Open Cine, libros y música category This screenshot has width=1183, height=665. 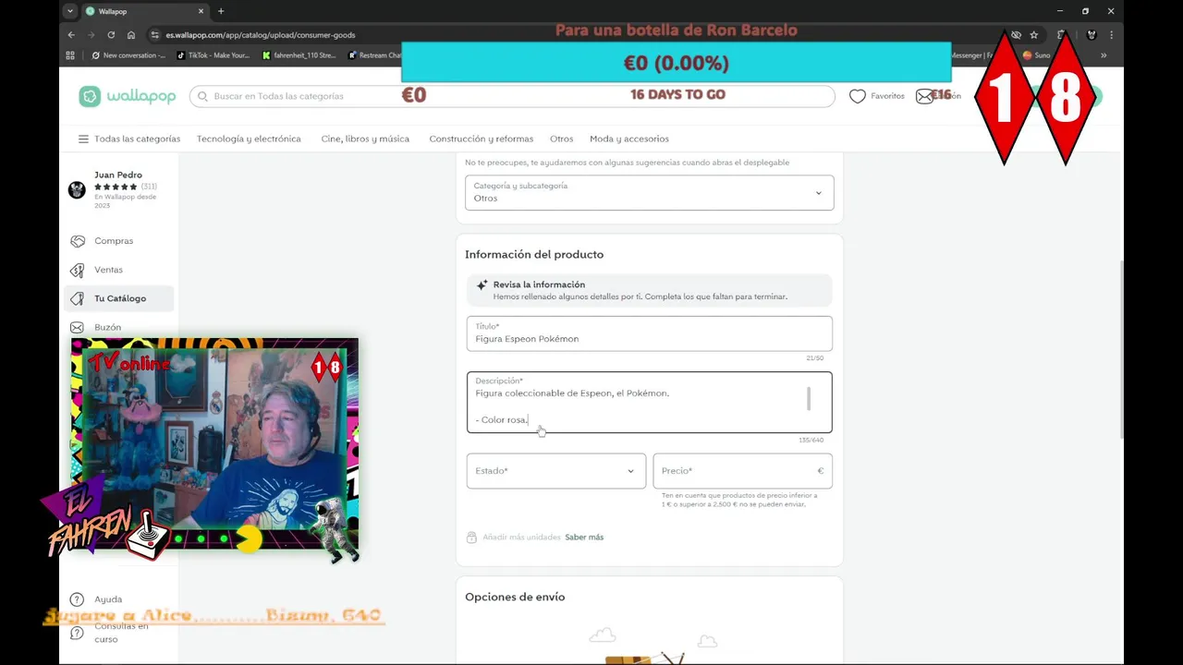365,139
